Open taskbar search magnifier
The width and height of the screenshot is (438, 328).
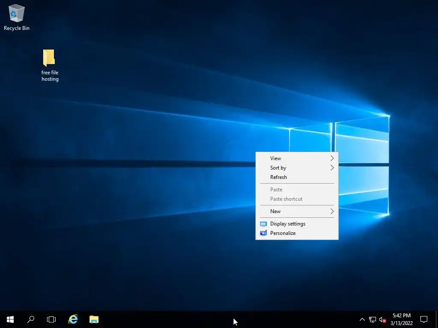pos(31,319)
